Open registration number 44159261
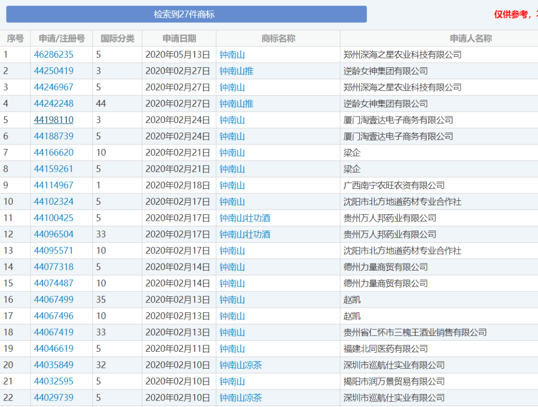The height and width of the screenshot is (407, 538). click(x=53, y=169)
